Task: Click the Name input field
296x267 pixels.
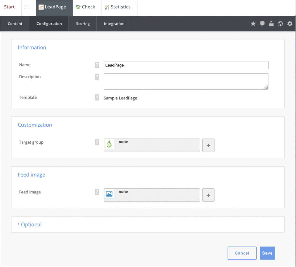Action: (186, 65)
